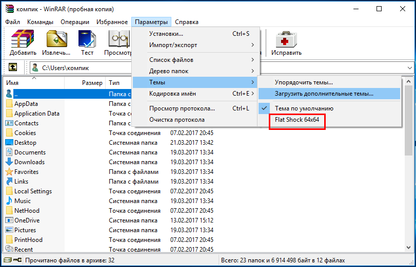This screenshot has width=416, height=267.
Task: Sort by the Размер column header
Action: tap(85, 83)
